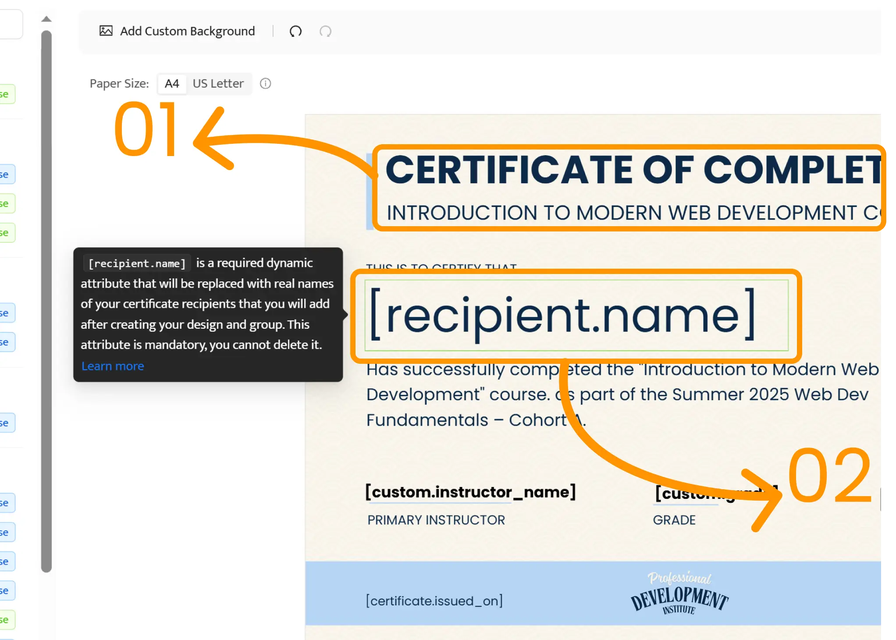Select the 'Has successfully completed' paragraph
Screen dimensions: 896x640
[622, 395]
